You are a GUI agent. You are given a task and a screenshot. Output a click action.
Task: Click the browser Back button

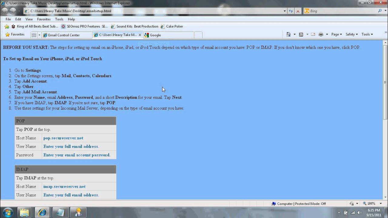point(5,11)
